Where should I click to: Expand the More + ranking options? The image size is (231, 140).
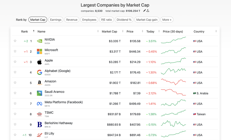167,20
